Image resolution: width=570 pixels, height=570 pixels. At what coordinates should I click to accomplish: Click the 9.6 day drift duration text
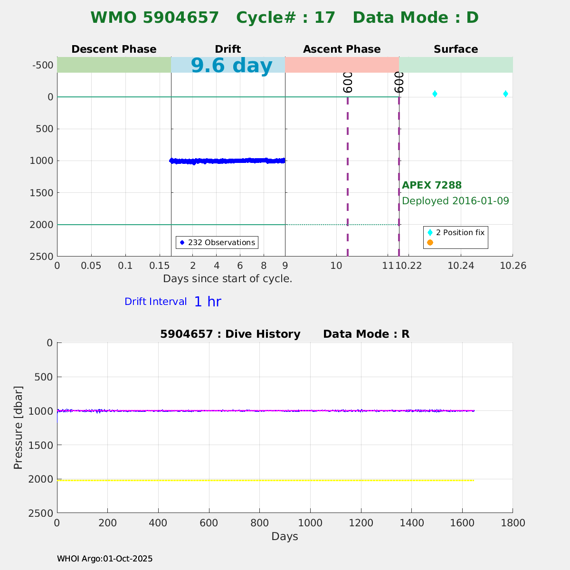pyautogui.click(x=232, y=66)
